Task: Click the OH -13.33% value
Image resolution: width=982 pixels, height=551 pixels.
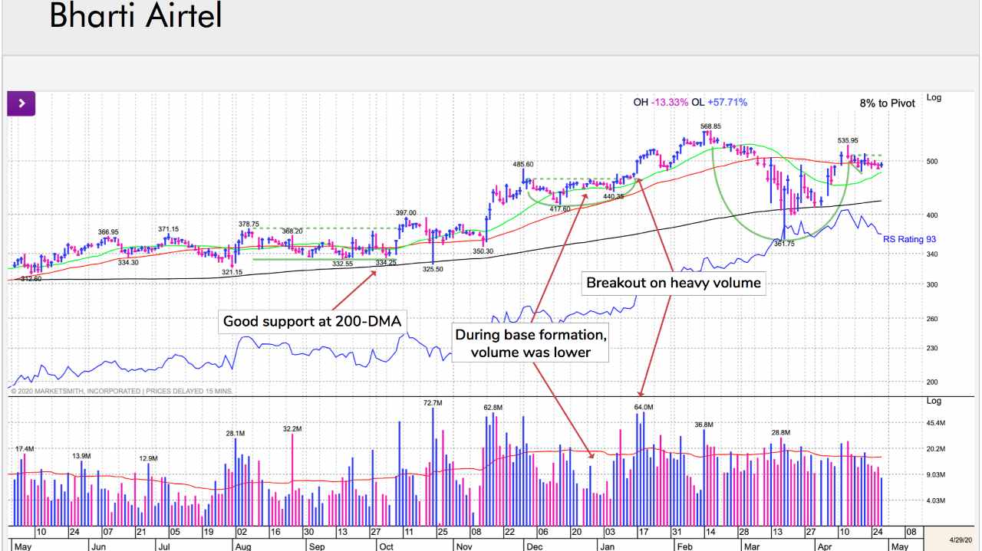Action: [659, 102]
